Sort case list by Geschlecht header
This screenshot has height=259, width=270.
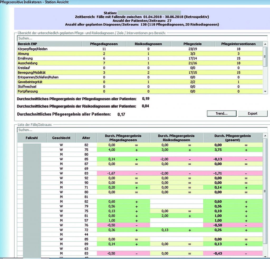coord(61,138)
